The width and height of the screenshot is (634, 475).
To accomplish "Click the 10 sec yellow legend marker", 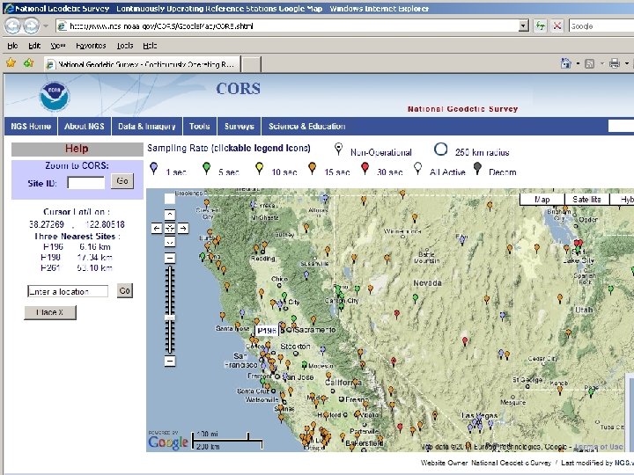I will click(260, 168).
